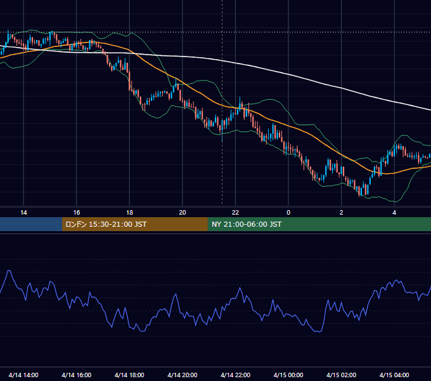Click the '16' hour label on chart axis
The height and width of the screenshot is (381, 431).
coord(77,213)
